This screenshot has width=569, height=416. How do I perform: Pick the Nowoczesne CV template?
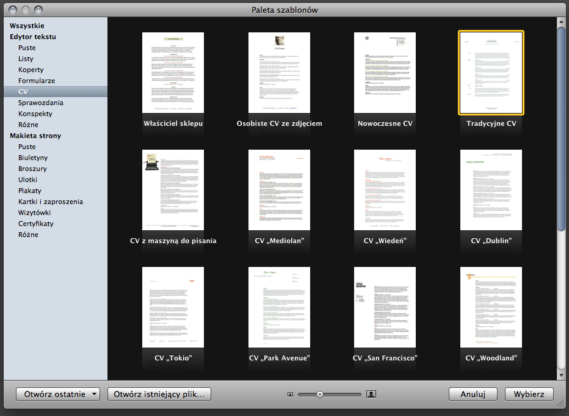385,73
